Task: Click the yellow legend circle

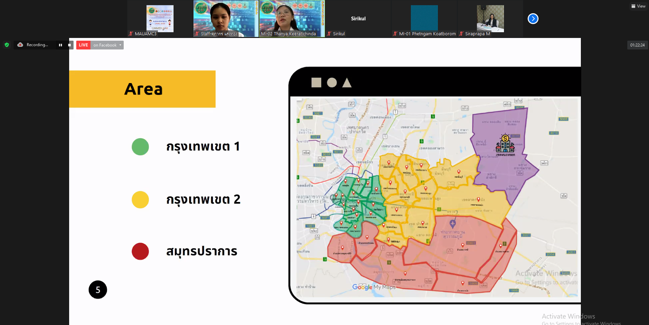Action: [140, 200]
